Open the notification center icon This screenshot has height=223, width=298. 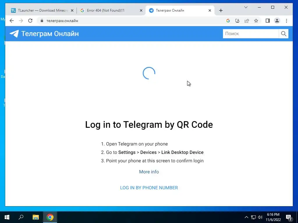tap(289, 217)
